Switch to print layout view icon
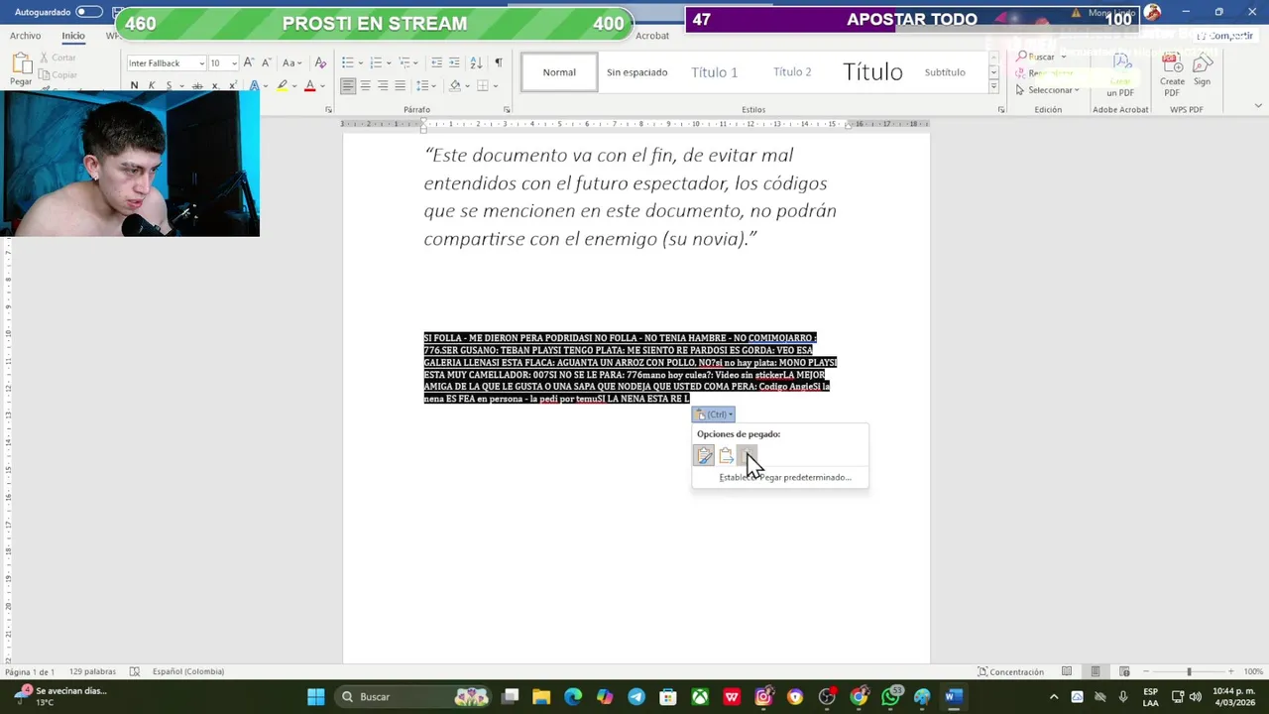The width and height of the screenshot is (1269, 714). point(1096,671)
